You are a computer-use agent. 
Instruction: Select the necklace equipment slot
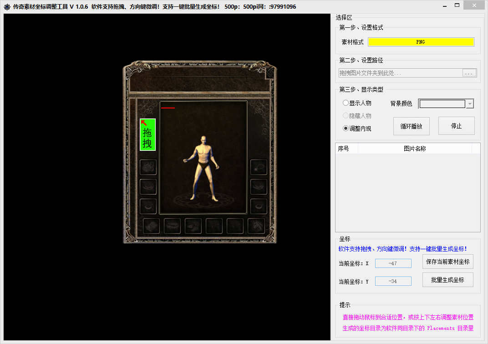[x=259, y=167]
